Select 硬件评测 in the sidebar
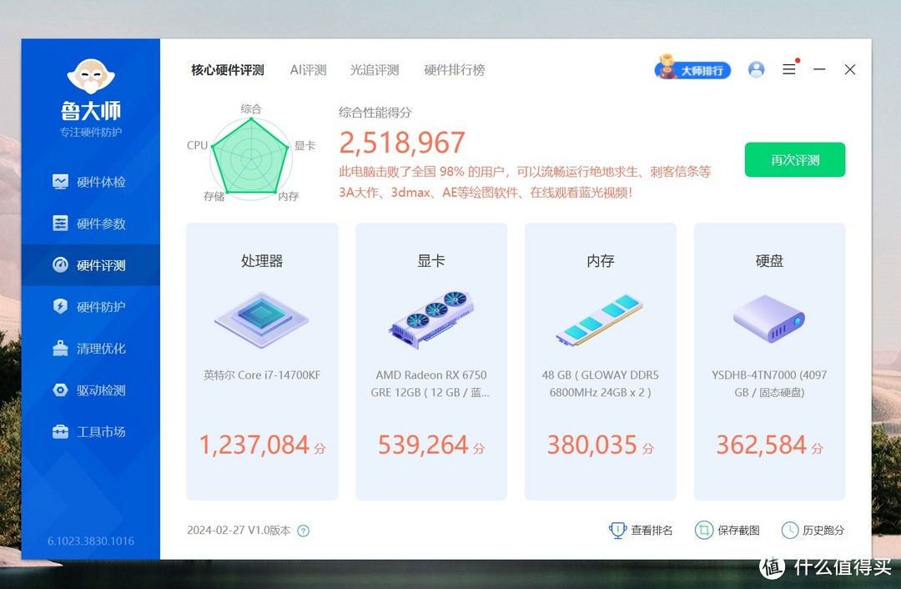The image size is (901, 589). pos(90,265)
